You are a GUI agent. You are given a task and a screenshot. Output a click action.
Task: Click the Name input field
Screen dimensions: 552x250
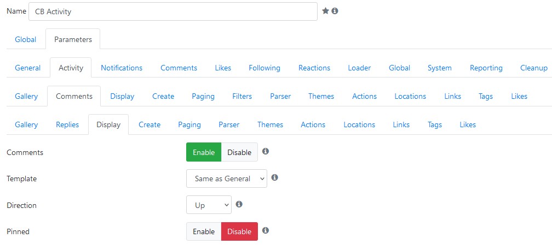coord(173,11)
